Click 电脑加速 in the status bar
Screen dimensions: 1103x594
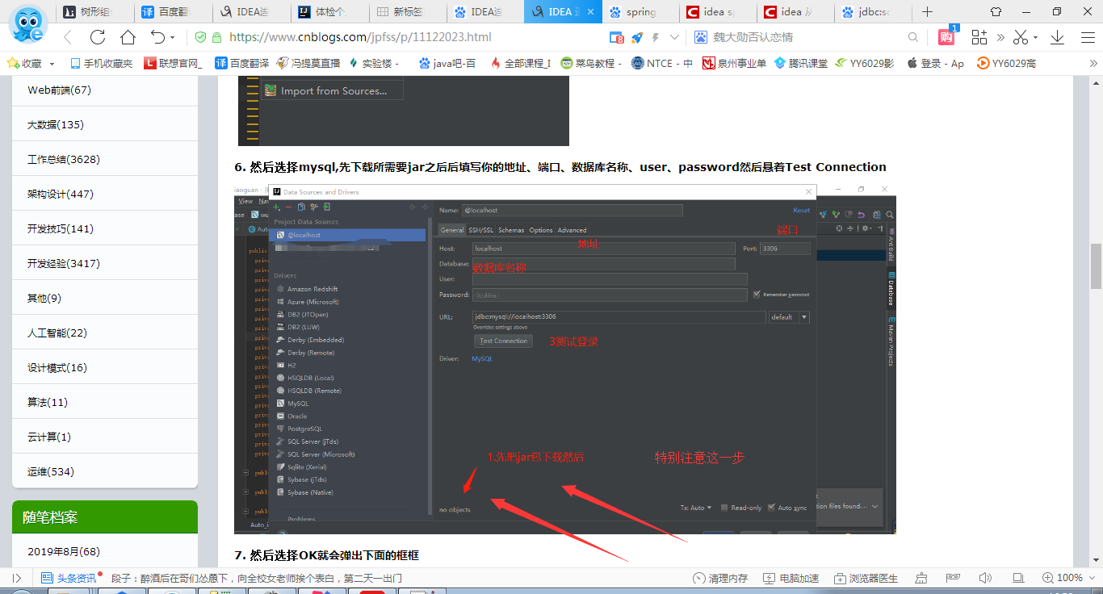pyautogui.click(x=790, y=578)
